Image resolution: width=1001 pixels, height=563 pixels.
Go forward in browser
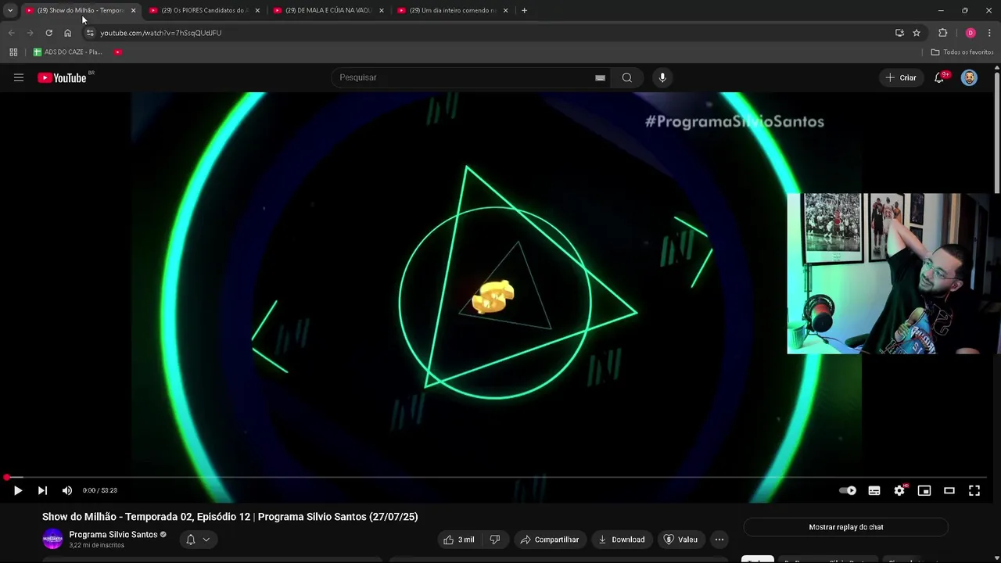30,33
